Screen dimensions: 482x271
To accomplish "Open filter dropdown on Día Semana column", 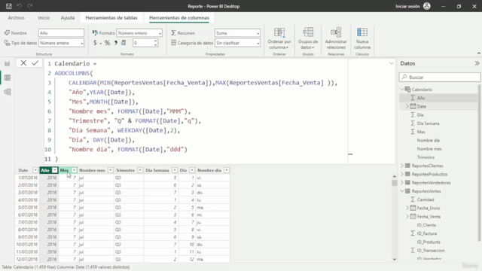I will click(x=174, y=170).
